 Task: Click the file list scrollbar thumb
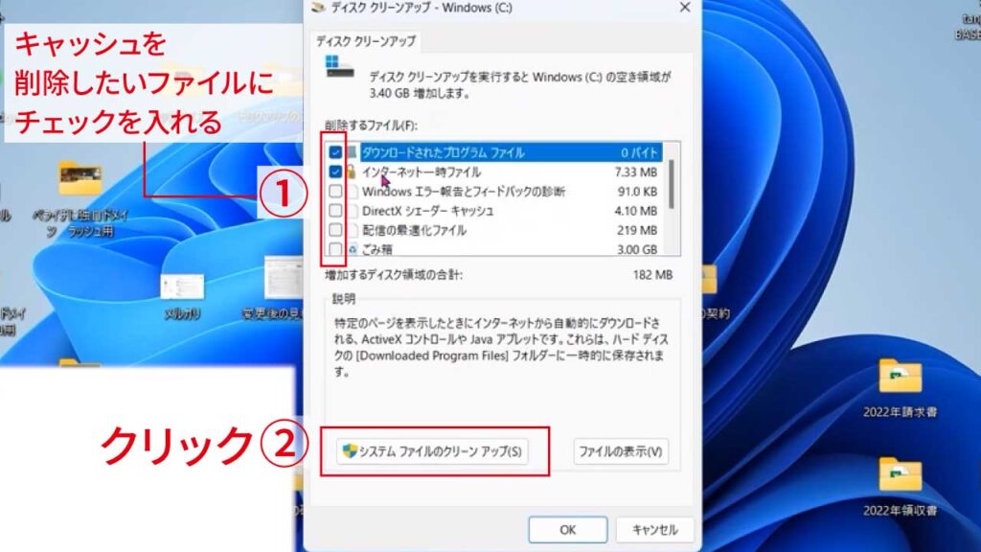(672, 185)
